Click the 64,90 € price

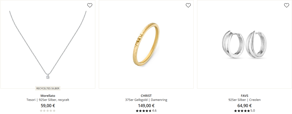(x=244, y=106)
